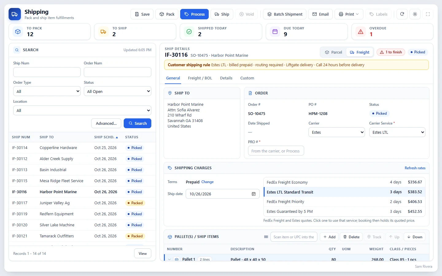This screenshot has height=276, width=442.
Task: Select the Estes LTL Standard Transit rate
Action: tap(344, 192)
